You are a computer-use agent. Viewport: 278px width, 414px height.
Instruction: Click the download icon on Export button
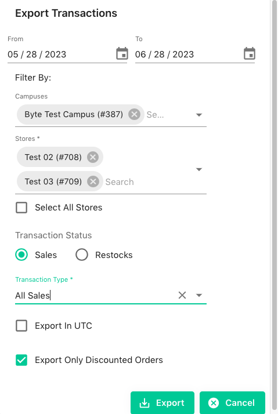pyautogui.click(x=145, y=403)
